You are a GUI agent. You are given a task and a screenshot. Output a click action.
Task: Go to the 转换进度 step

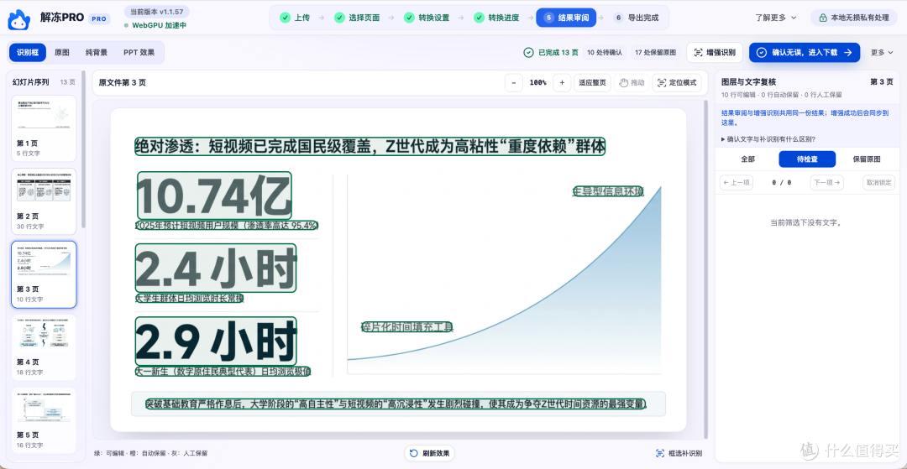click(x=495, y=18)
